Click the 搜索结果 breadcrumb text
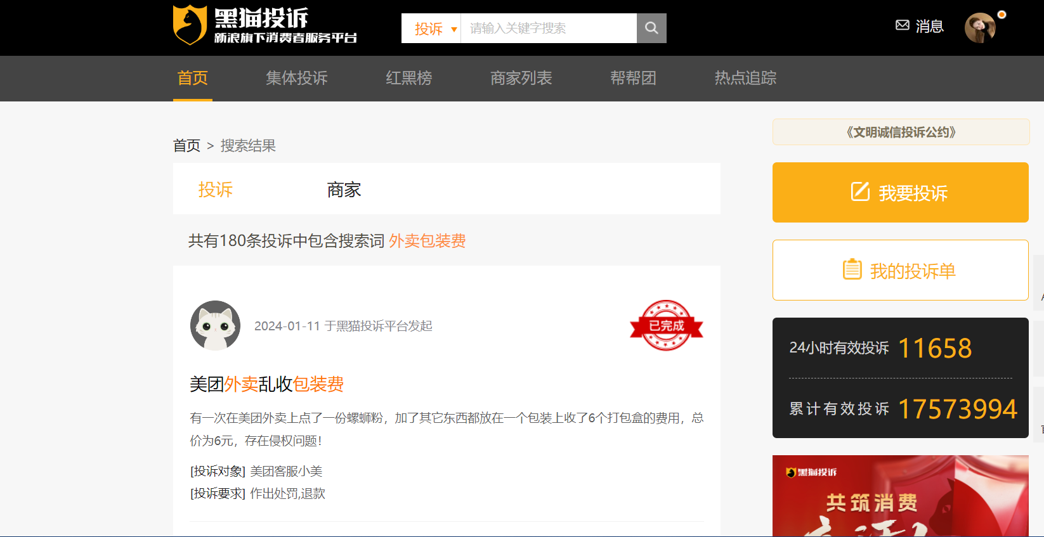 [248, 146]
